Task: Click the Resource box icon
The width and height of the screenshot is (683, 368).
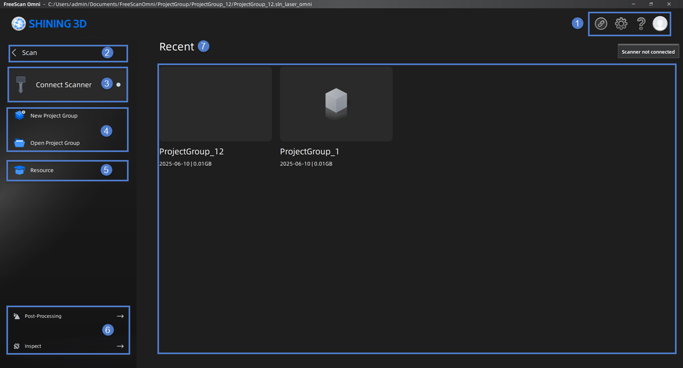Action: [20, 170]
